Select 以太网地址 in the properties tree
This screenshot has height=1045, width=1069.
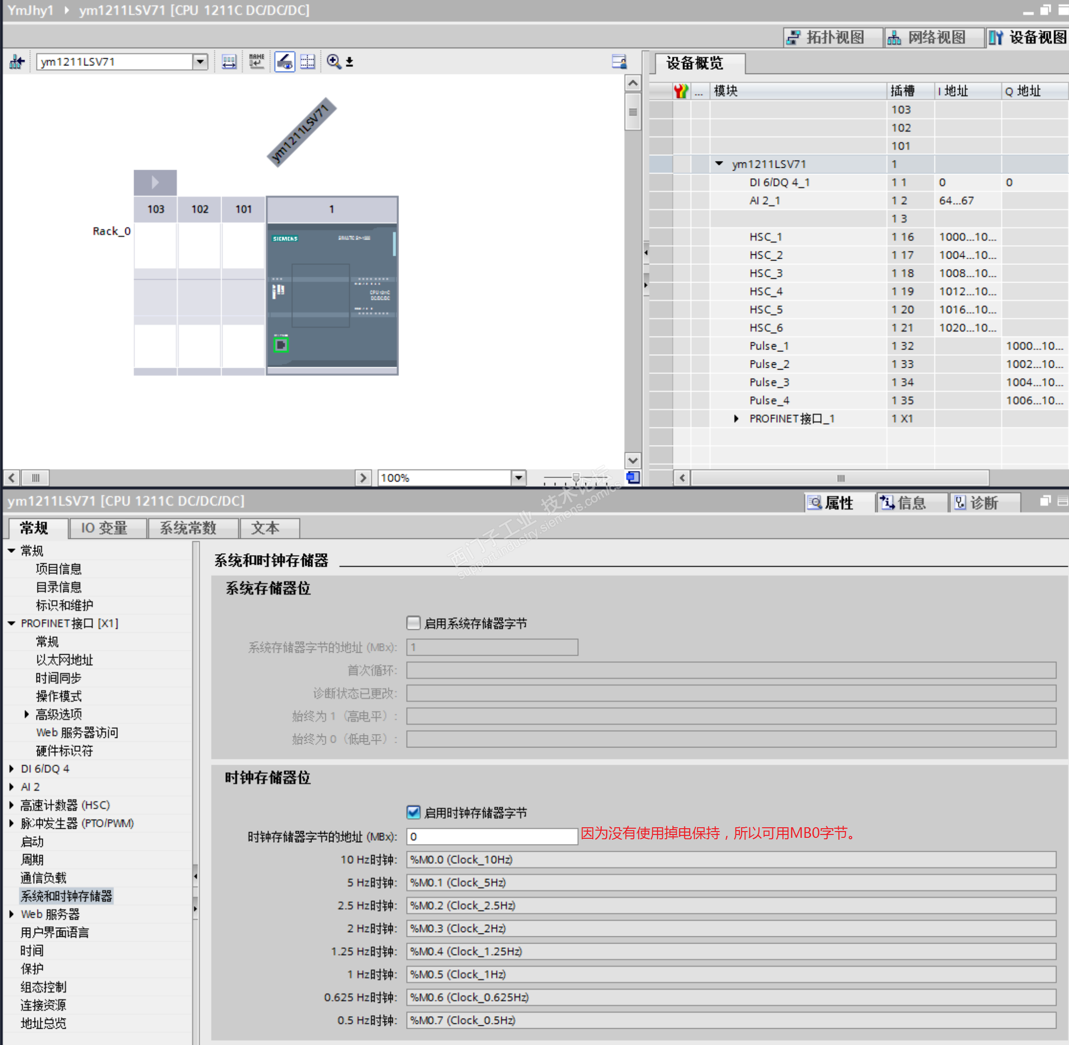pos(64,659)
